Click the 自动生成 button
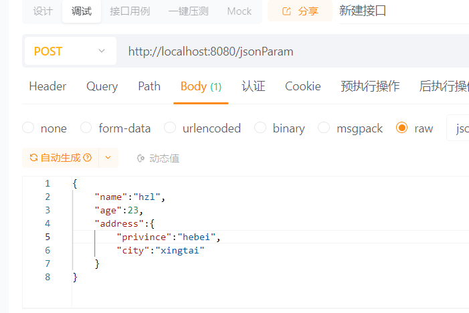 (60, 158)
